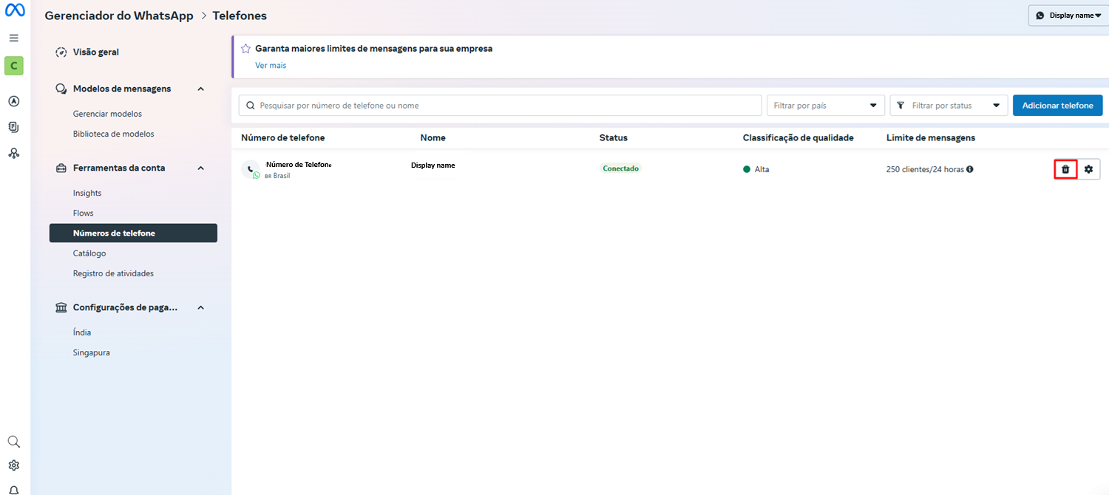Viewport: 1109px width, 495px height.
Task: Open the Filtrar por país dropdown
Action: [825, 106]
